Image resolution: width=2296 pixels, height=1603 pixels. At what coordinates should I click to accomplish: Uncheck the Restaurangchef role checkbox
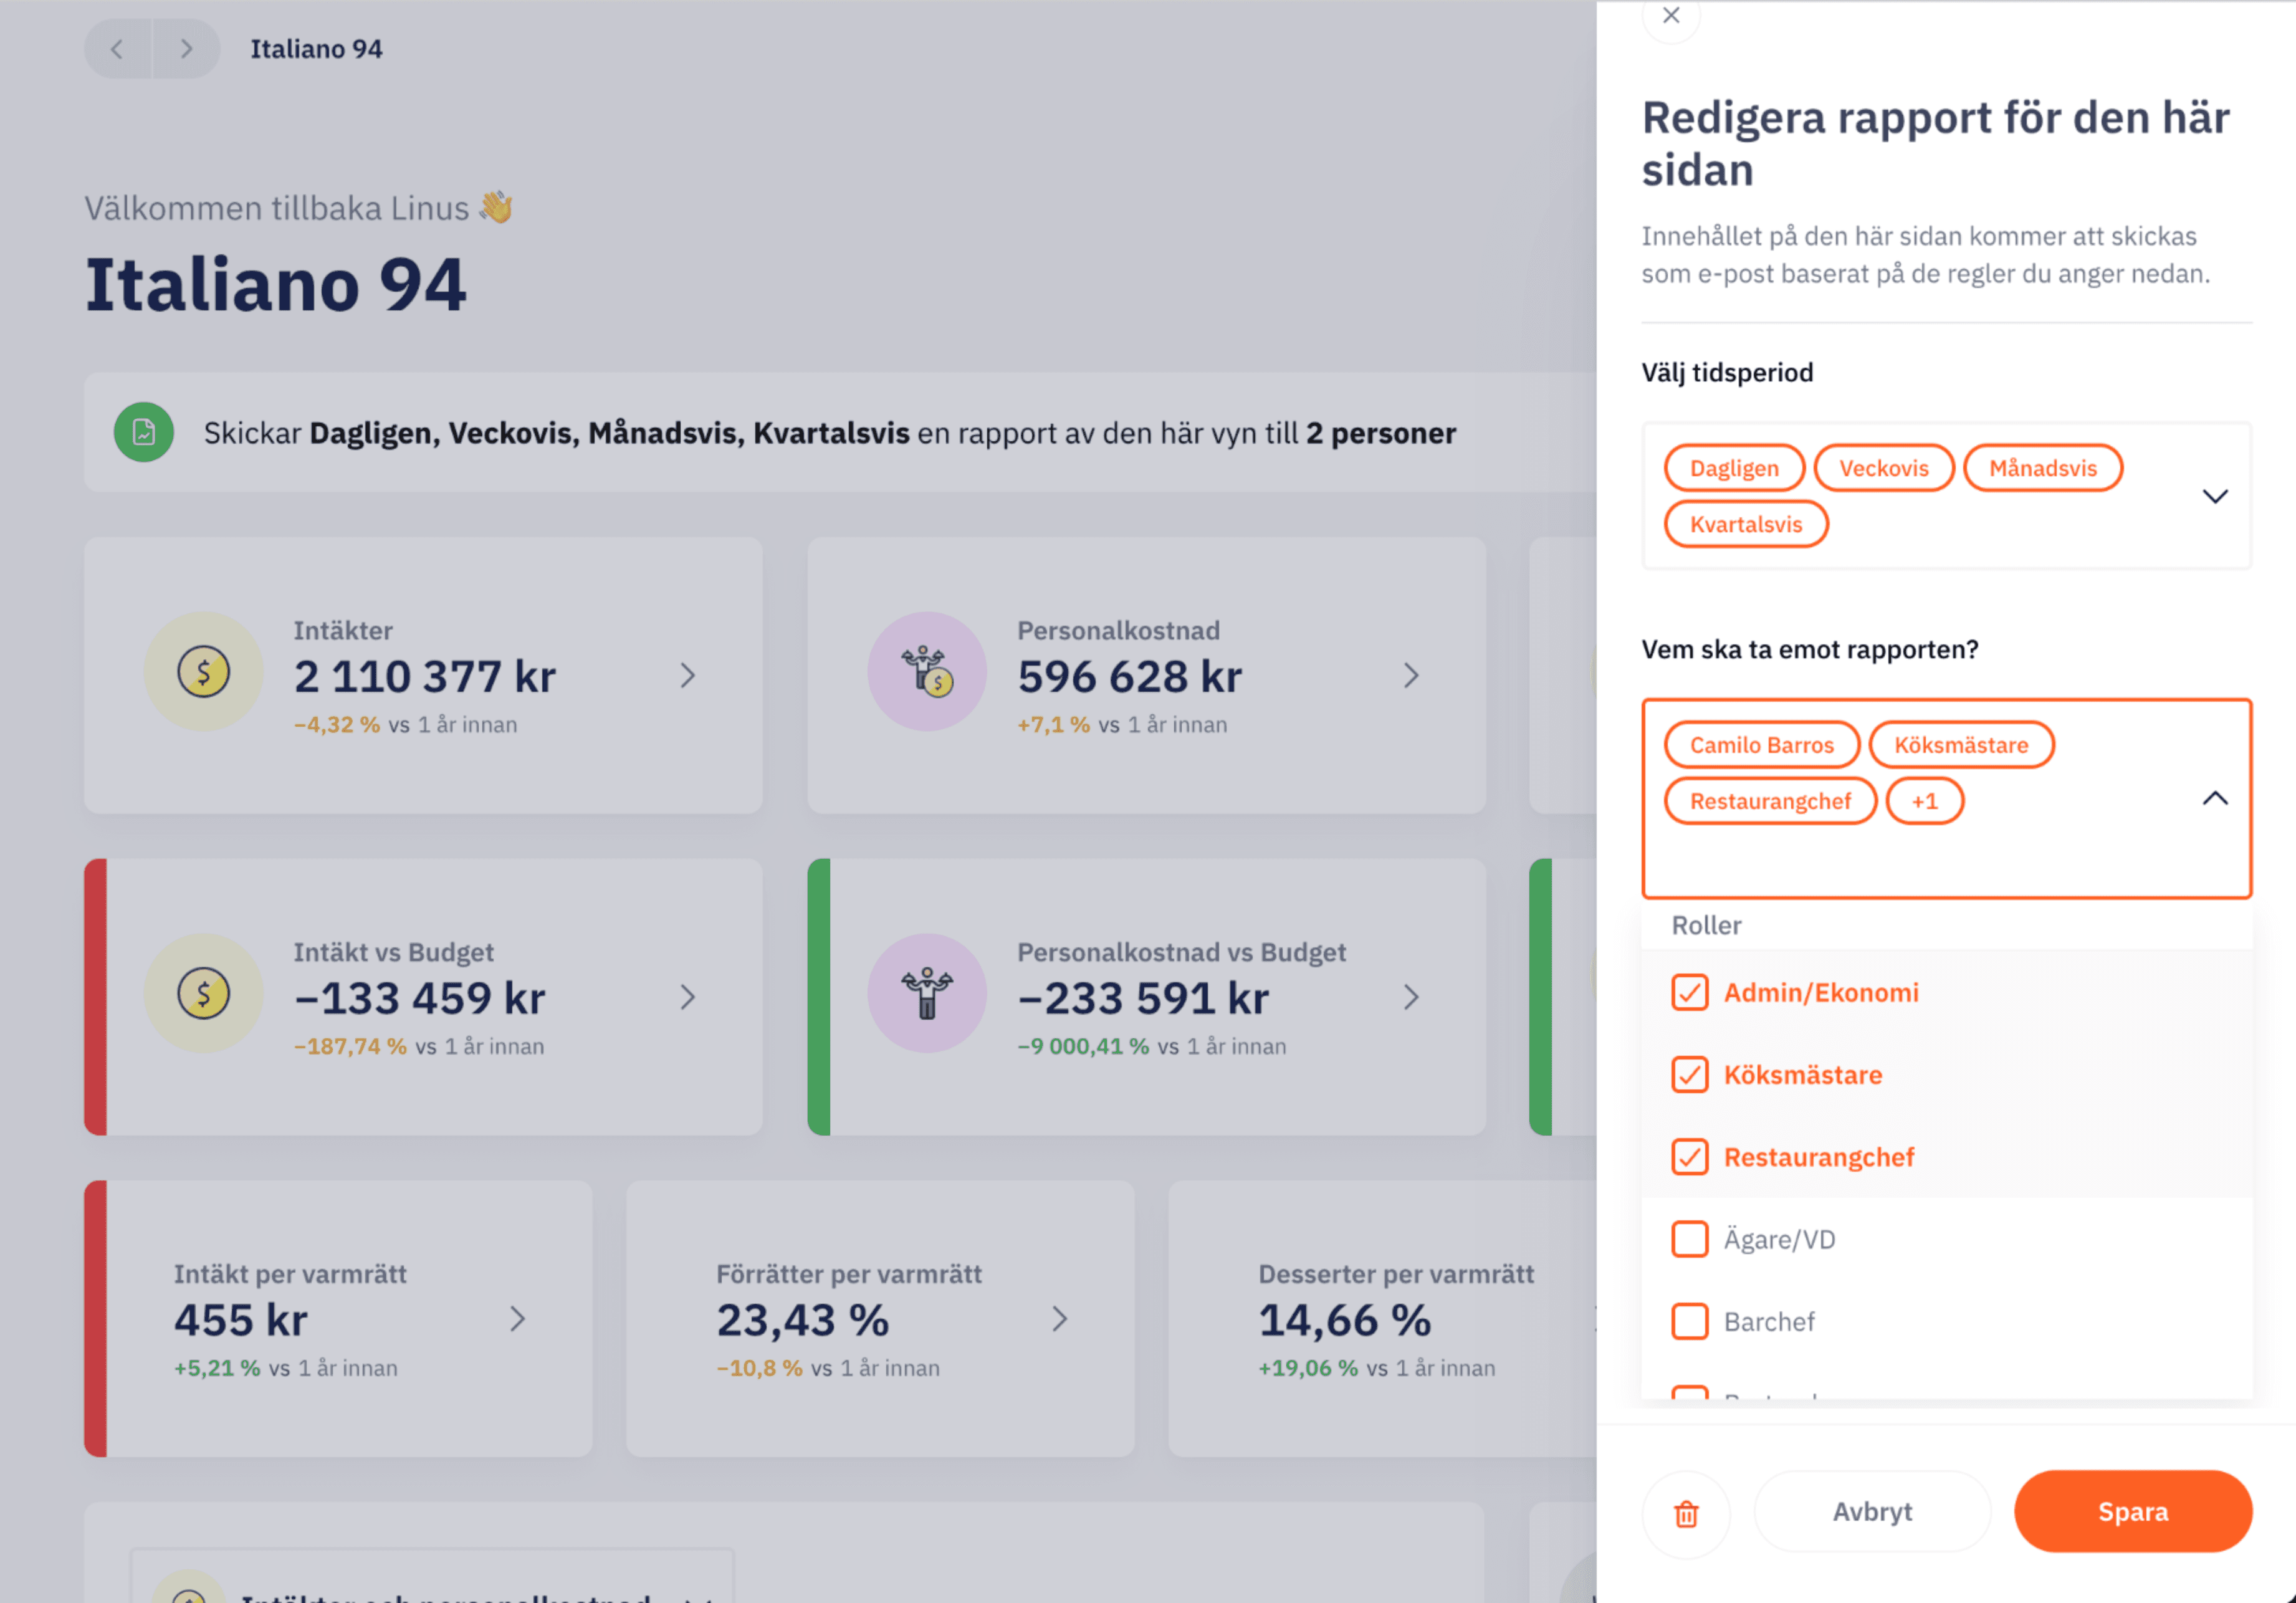click(x=1690, y=1157)
